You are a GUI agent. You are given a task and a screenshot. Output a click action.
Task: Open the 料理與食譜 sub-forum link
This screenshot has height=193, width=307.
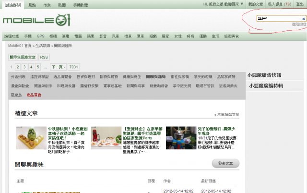tap(66, 86)
